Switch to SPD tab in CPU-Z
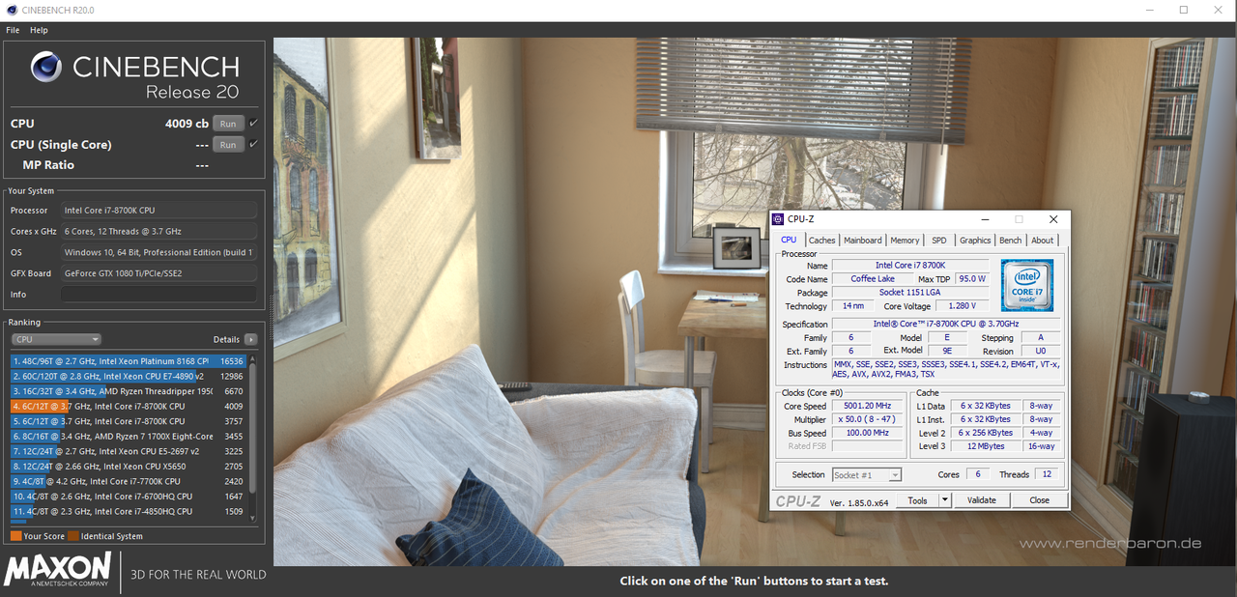The width and height of the screenshot is (1237, 597). [x=939, y=241]
